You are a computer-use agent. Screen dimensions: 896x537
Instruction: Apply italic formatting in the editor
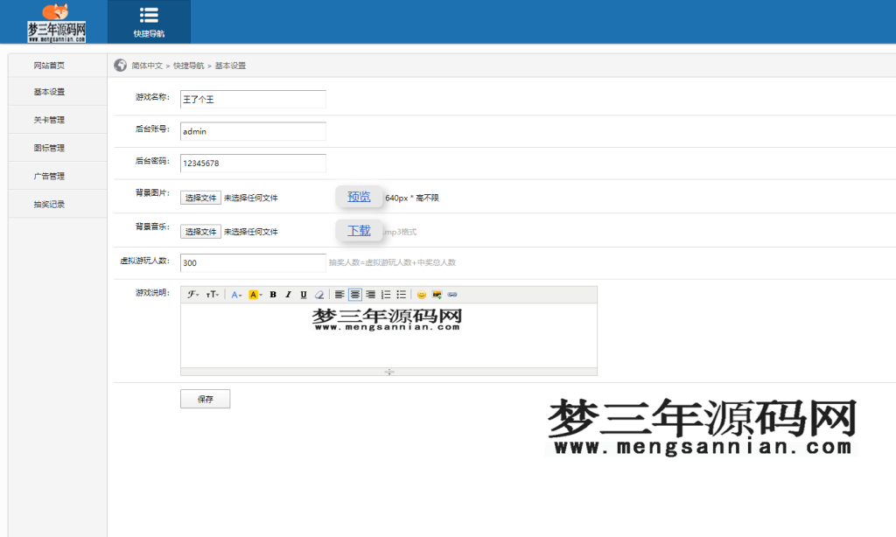pos(289,295)
